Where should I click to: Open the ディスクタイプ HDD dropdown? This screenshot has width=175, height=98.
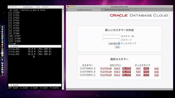pyautogui.click(x=114, y=44)
